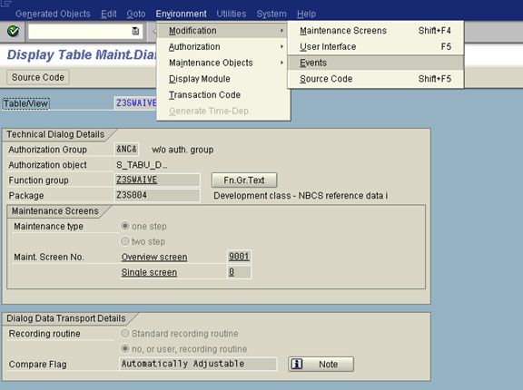This screenshot has height=390, width=523.
Task: Click the info icon on Note button
Action: pyautogui.click(x=297, y=364)
